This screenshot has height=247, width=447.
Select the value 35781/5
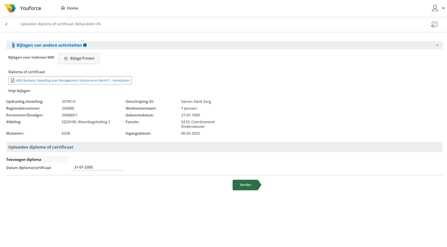click(69, 102)
